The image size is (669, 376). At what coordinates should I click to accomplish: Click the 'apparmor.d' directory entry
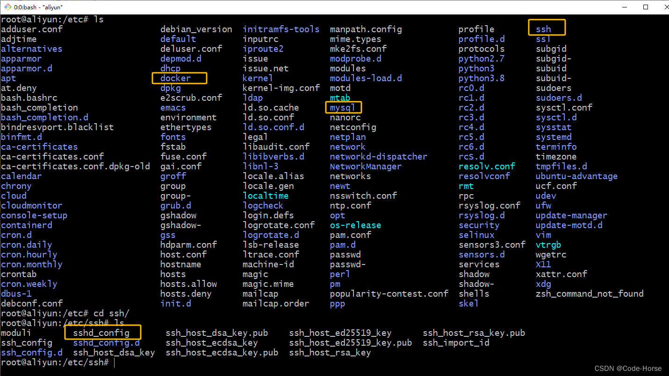(27, 68)
